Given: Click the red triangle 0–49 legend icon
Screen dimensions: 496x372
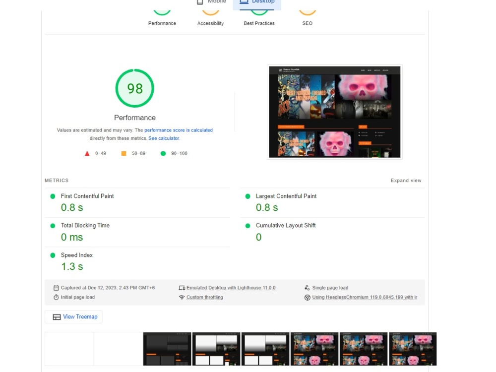Looking at the screenshot, I should click(x=87, y=153).
